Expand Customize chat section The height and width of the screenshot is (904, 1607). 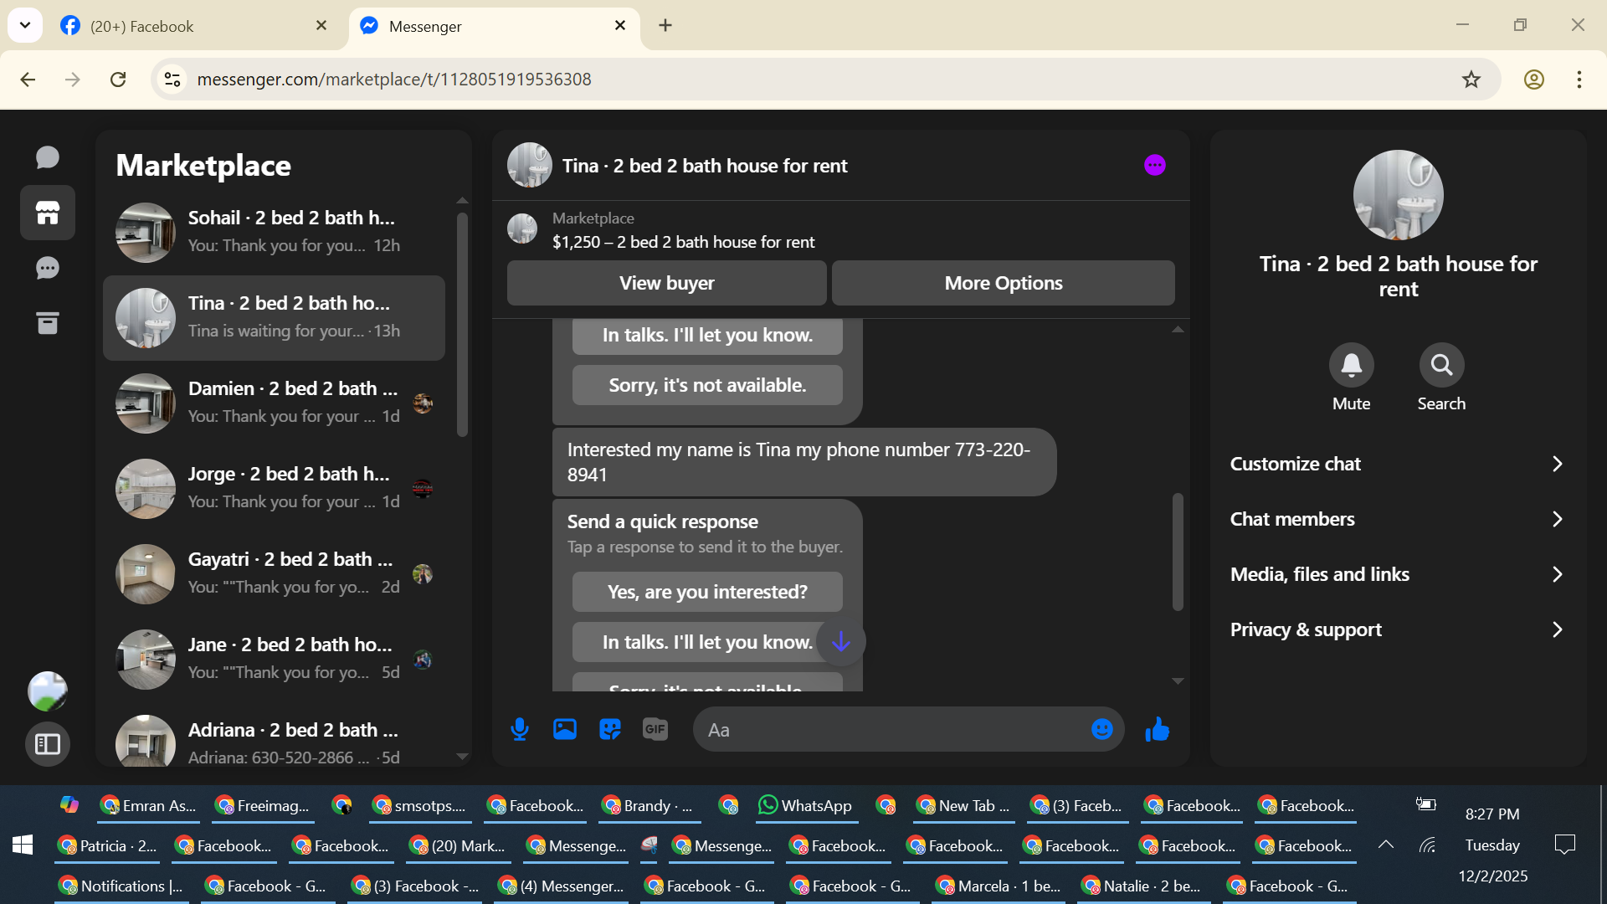coord(1398,464)
